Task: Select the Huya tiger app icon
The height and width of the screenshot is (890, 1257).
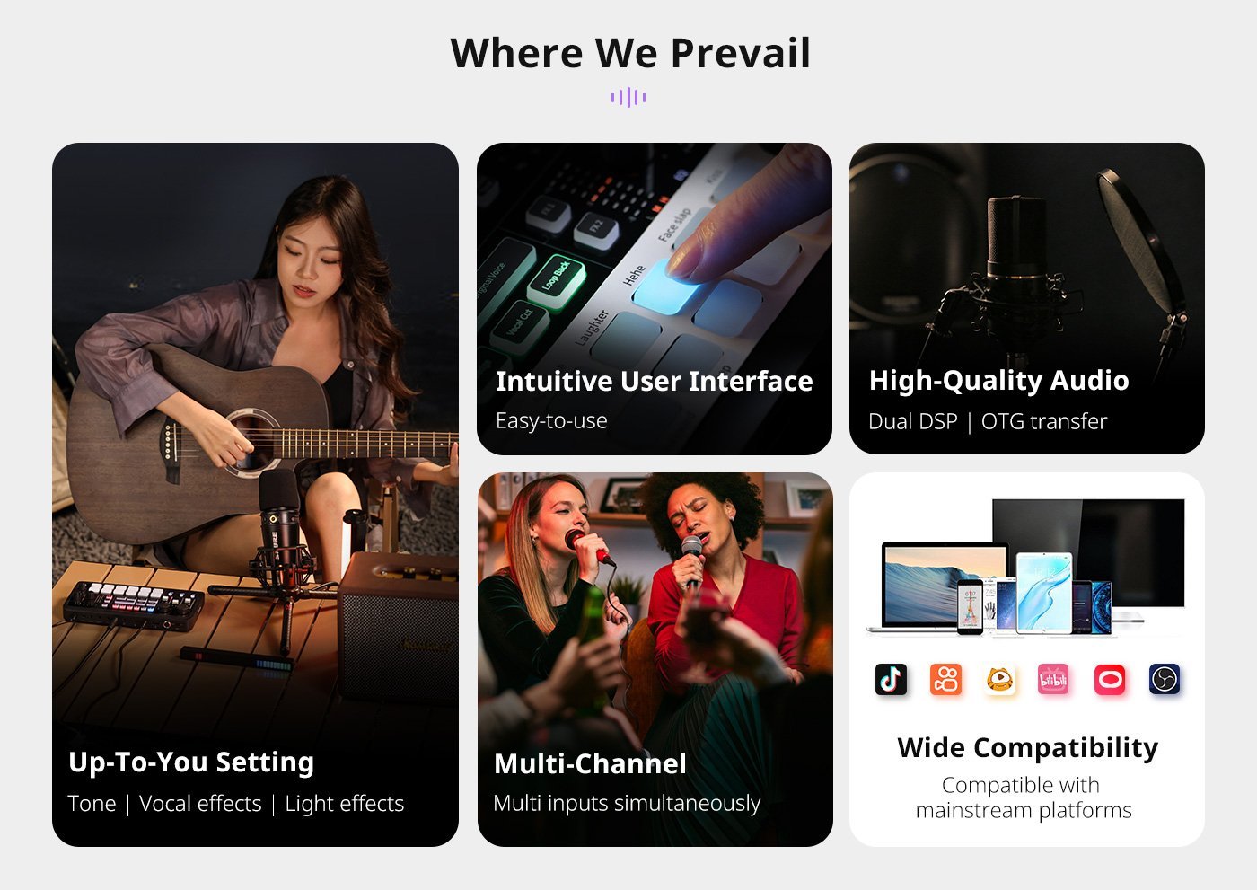Action: tap(1000, 679)
